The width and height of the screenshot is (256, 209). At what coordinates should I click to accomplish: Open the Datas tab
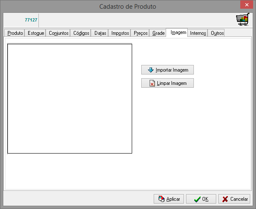(x=100, y=33)
